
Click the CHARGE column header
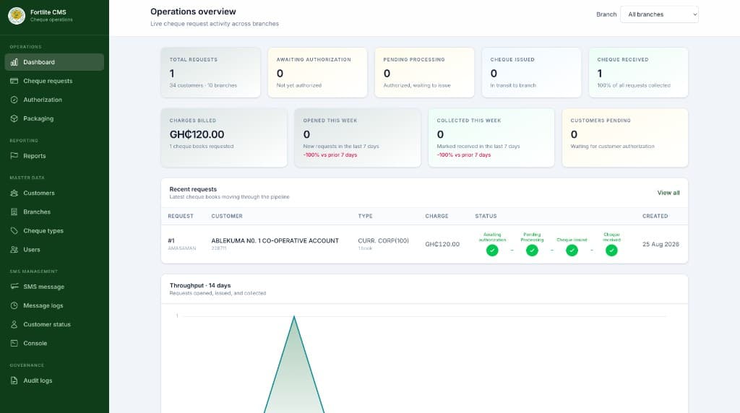436,216
